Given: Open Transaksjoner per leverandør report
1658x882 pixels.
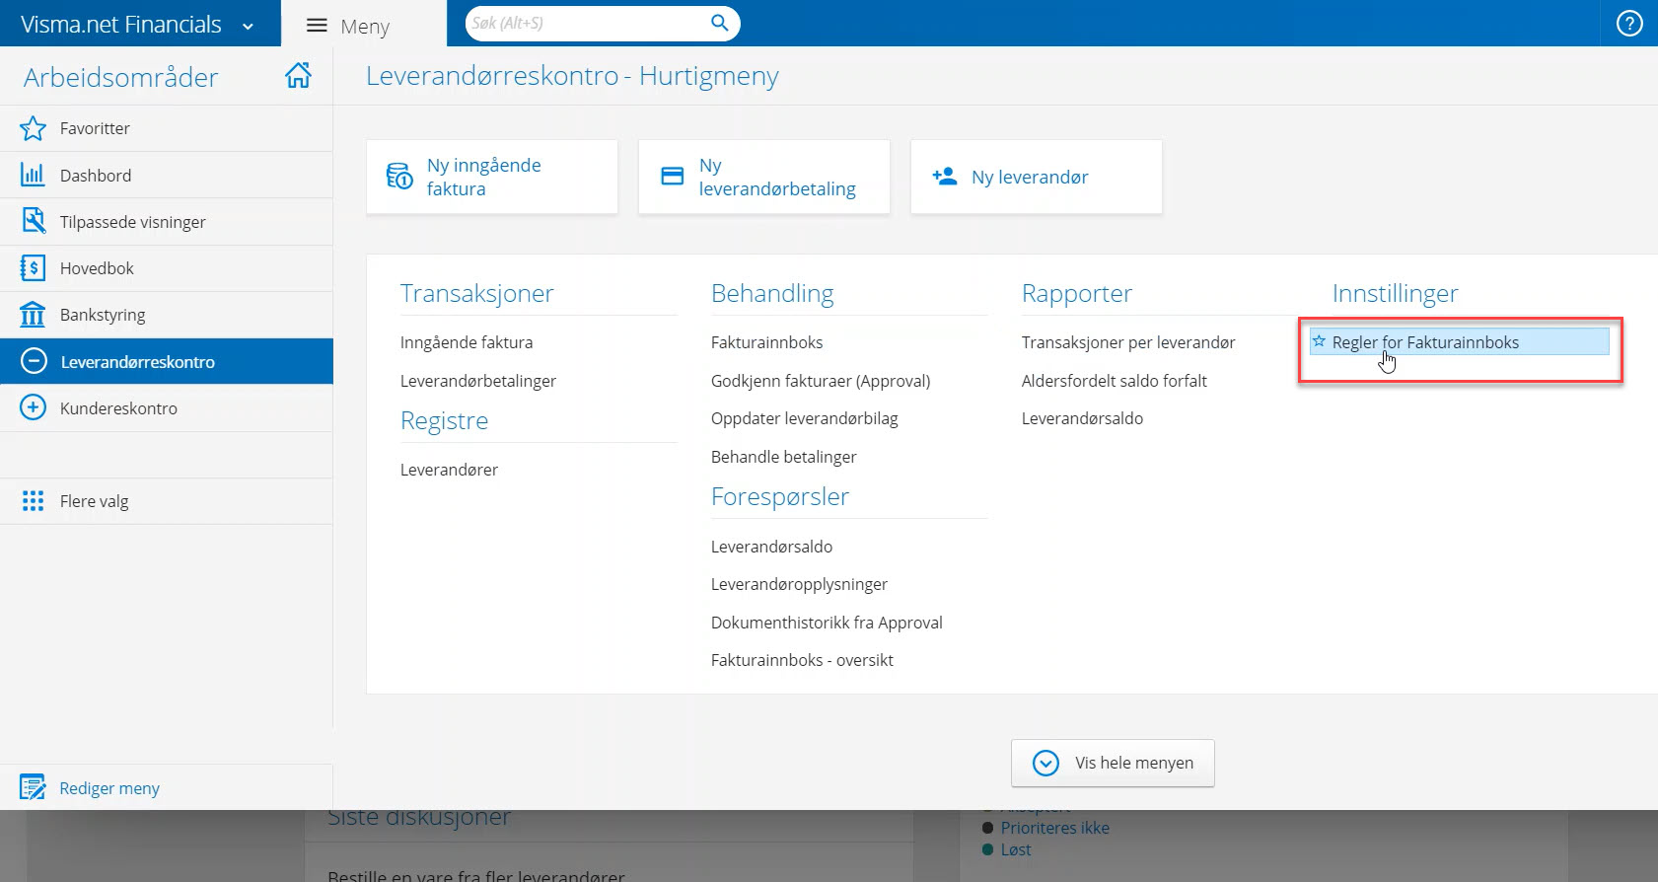Looking at the screenshot, I should click(x=1128, y=342).
